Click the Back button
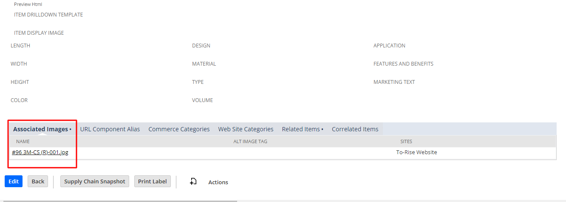Image resolution: width=566 pixels, height=202 pixels. point(38,181)
